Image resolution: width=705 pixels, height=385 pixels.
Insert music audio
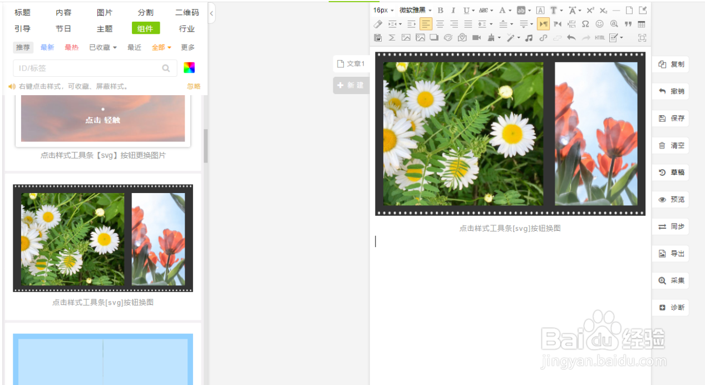(529, 38)
